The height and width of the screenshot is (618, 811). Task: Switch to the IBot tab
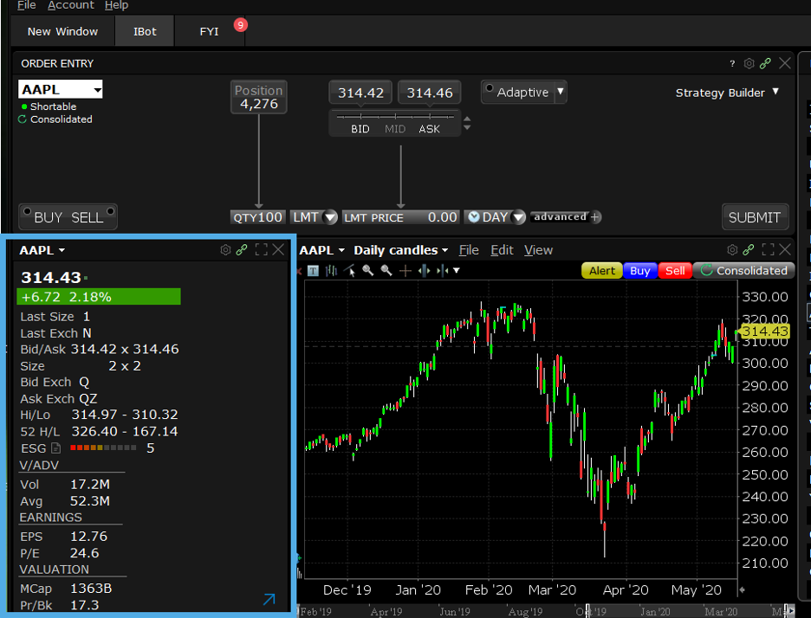coord(145,31)
